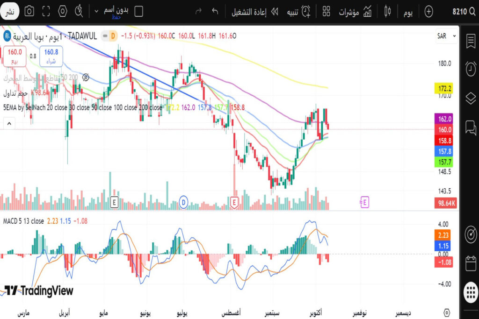Screen dimensions: 479x319
Task: Open the يوم timeframe interval menu
Action: coord(407,12)
